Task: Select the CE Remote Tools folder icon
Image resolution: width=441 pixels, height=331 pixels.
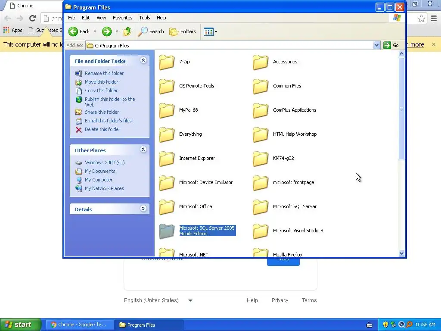Action: [x=167, y=86]
